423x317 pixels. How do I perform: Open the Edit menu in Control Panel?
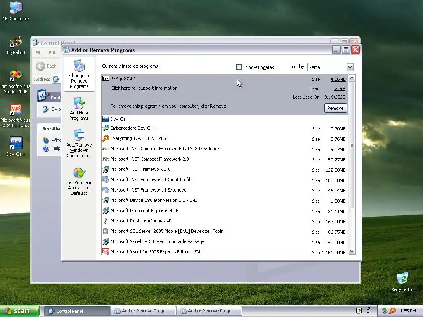click(52, 53)
